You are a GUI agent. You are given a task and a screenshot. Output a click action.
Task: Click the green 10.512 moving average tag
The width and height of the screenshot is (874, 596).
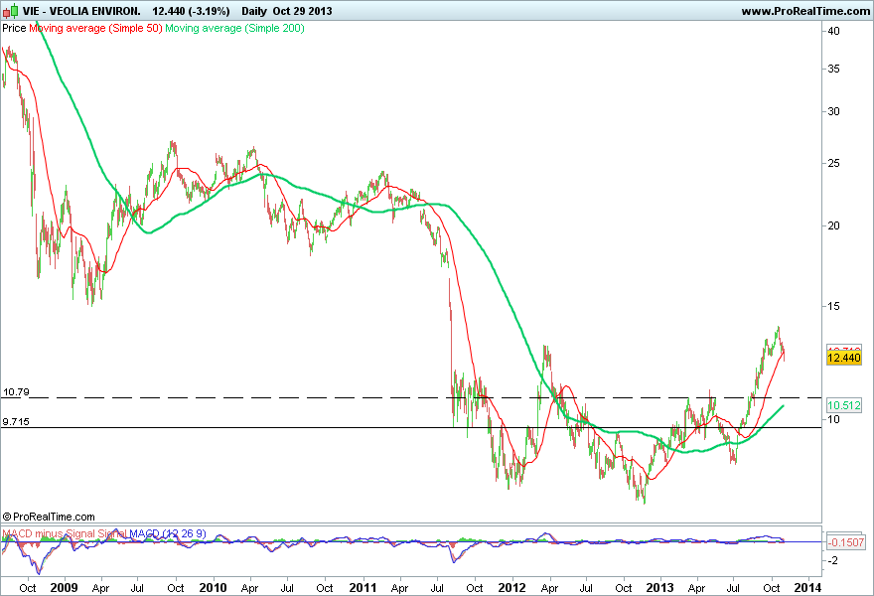pos(844,405)
